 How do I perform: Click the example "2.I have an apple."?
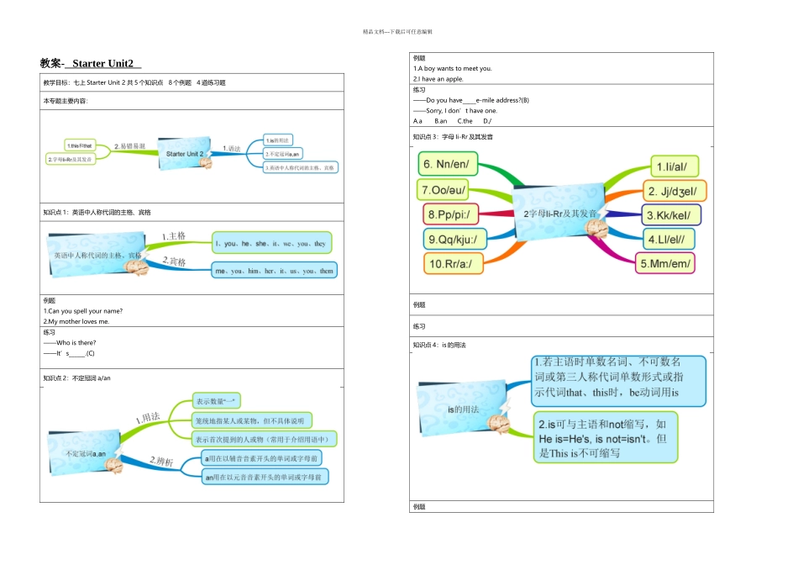point(438,79)
